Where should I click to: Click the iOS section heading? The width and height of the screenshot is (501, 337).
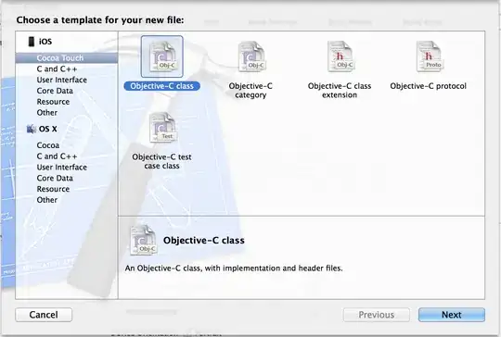(45, 42)
